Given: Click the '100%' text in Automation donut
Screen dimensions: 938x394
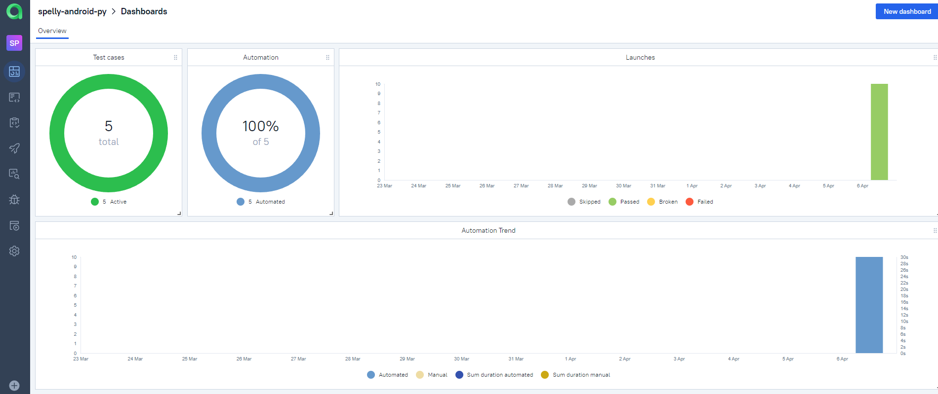Looking at the screenshot, I should [261, 126].
